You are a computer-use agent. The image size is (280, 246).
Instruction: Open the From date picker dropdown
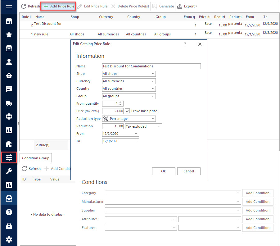[136, 134]
